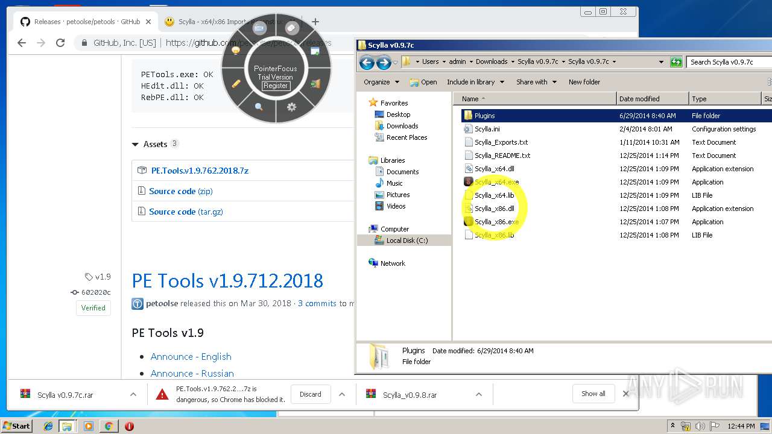The image size is (772, 434).
Task: Expand options for Scylla_v0.9.8.rar download
Action: (x=479, y=394)
